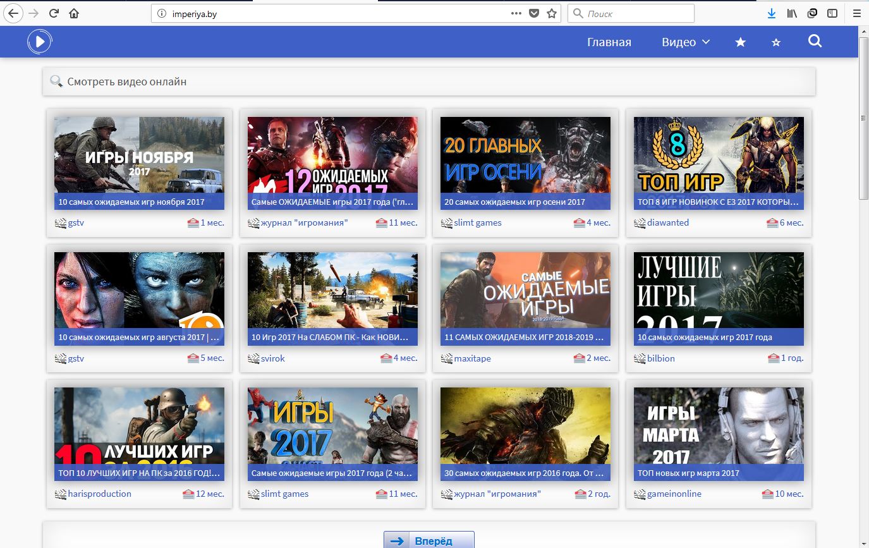The height and width of the screenshot is (548, 869).
Task: Bookmark this page with the star
Action: (x=552, y=13)
